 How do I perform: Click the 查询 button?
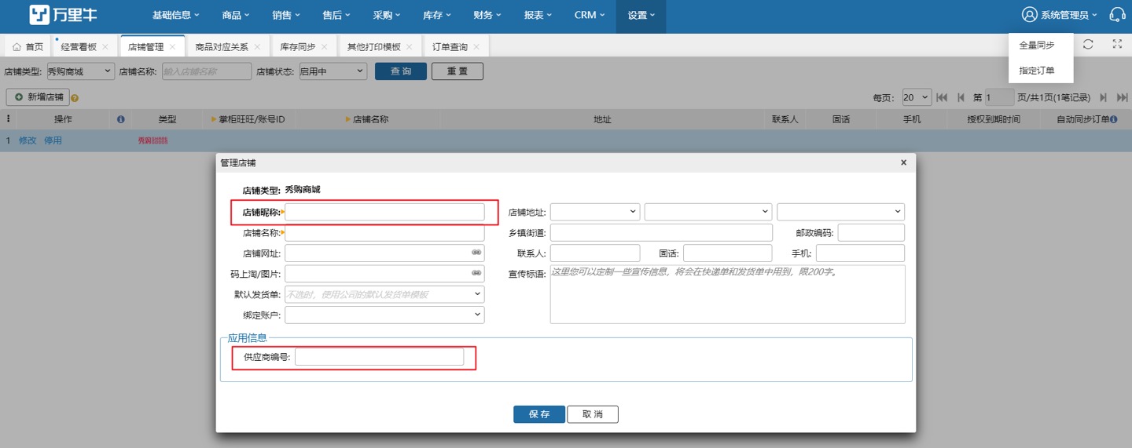point(401,71)
